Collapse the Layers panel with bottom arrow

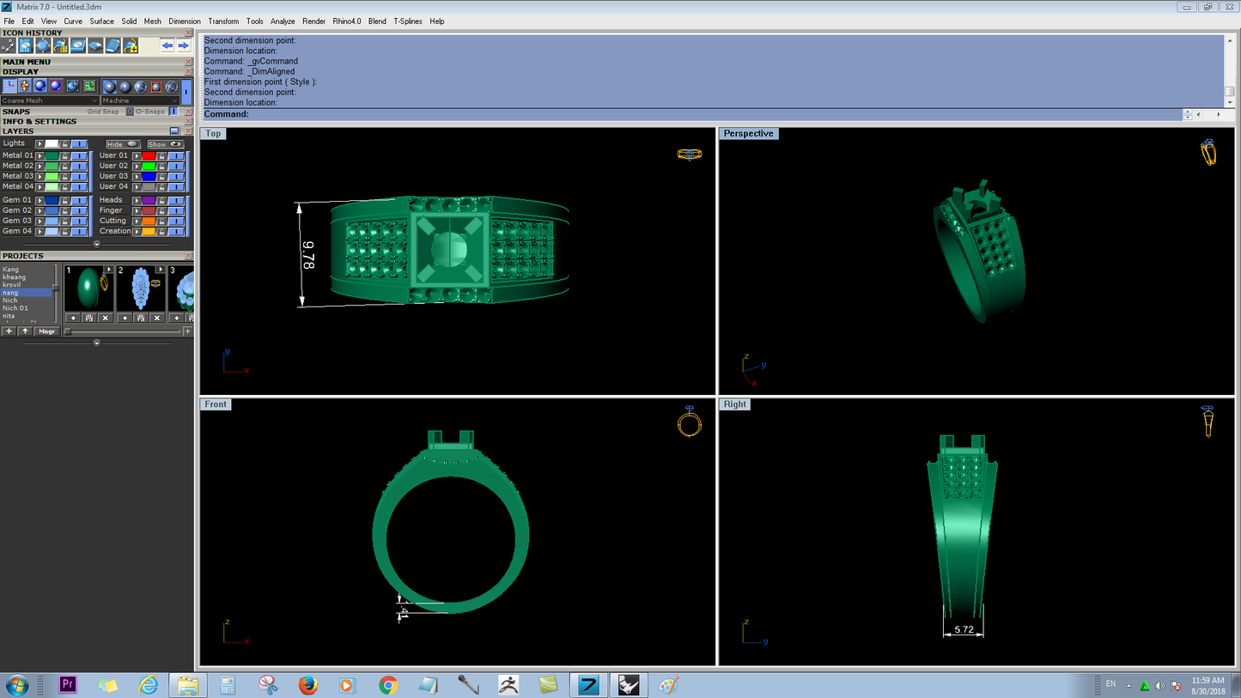pyautogui.click(x=97, y=244)
